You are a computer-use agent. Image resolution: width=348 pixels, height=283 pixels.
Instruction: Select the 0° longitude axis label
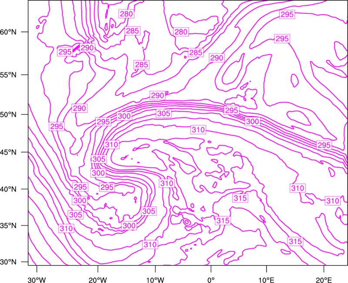coord(211,280)
